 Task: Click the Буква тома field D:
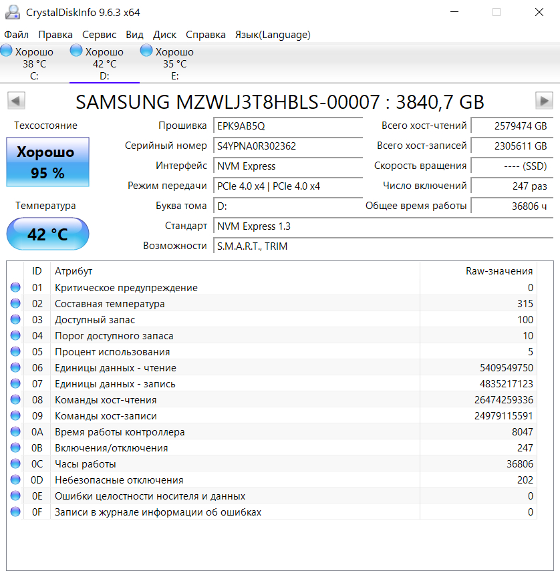tap(288, 206)
